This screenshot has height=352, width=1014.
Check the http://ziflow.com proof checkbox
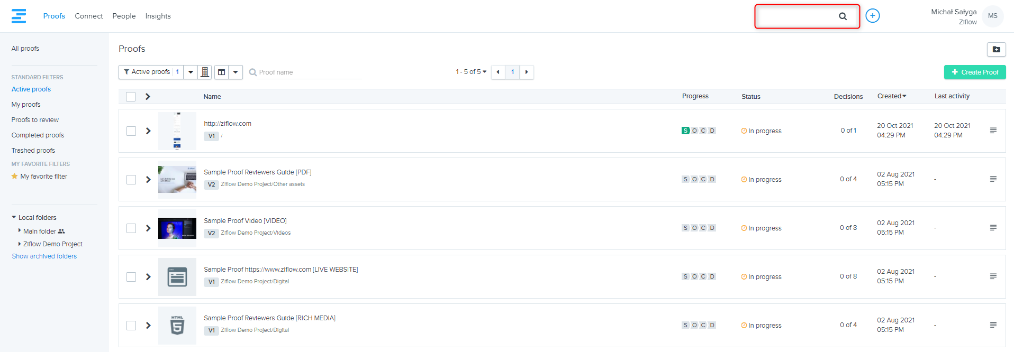pos(131,131)
